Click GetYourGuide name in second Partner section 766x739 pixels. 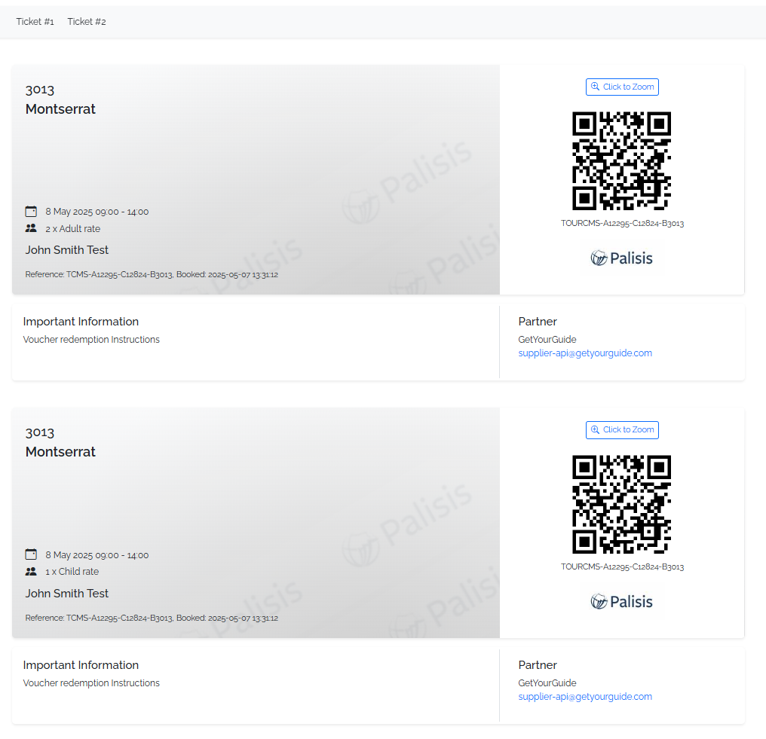547,683
